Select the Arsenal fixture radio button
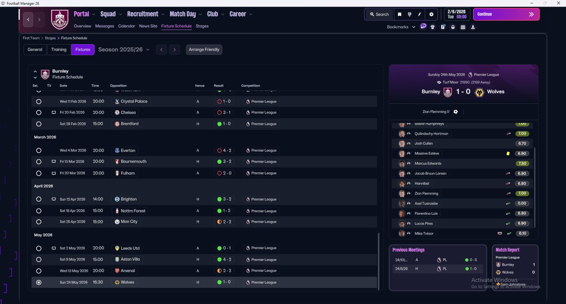Screen dimensions: 566x304 pyautogui.click(x=39, y=271)
